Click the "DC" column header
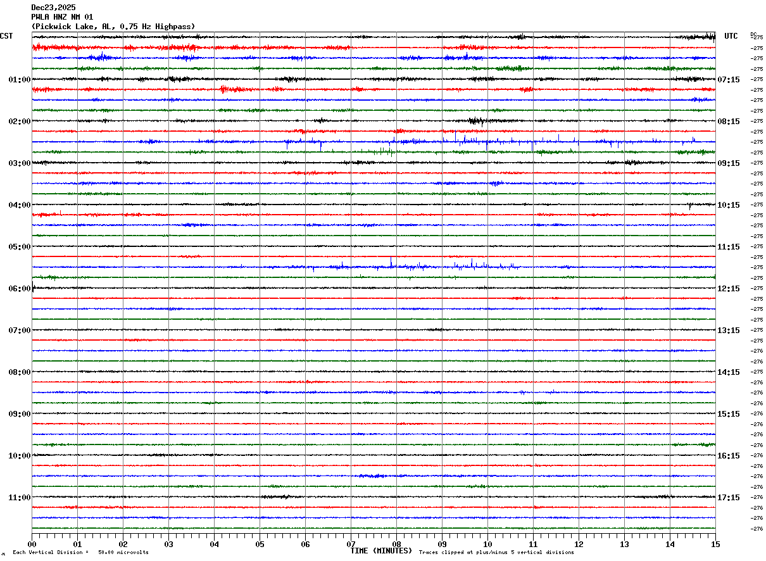The width and height of the screenshot is (766, 561). (x=753, y=34)
